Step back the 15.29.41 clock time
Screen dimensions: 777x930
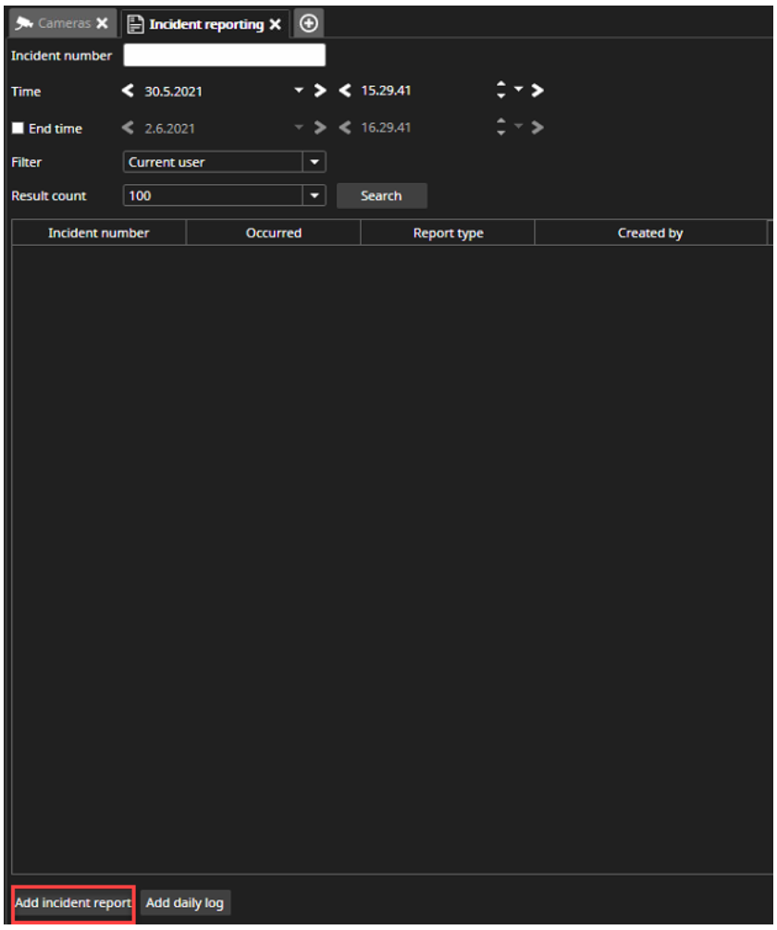pyautogui.click(x=345, y=91)
